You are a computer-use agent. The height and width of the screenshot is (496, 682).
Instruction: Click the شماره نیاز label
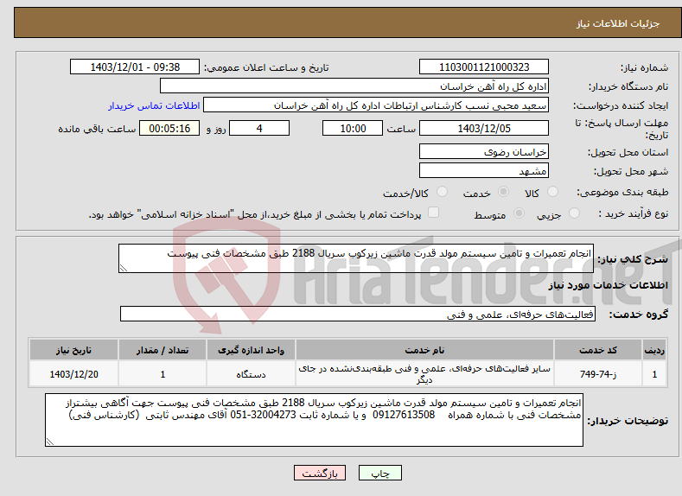(x=644, y=67)
